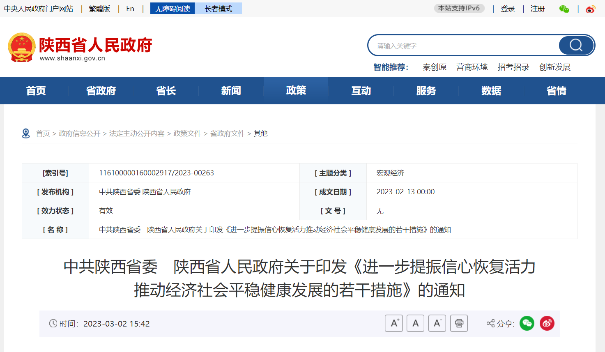
Task: Click date value 2023-02-13 00:00
Action: [406, 192]
